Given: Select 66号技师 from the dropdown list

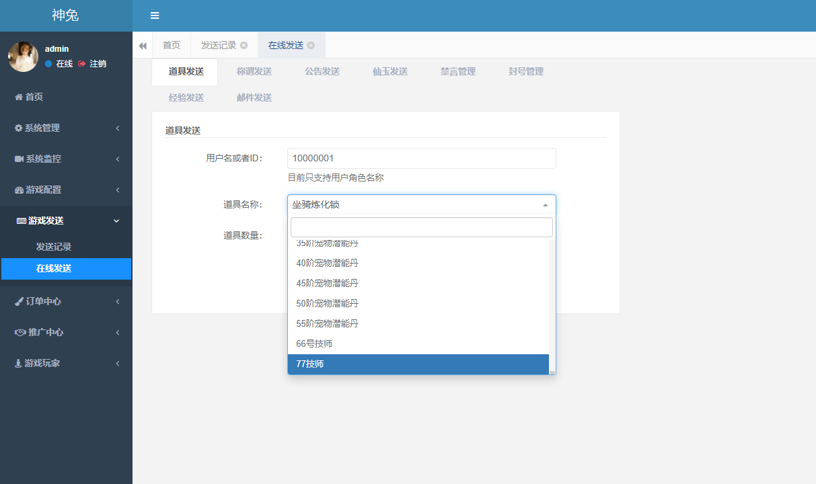Looking at the screenshot, I should pos(314,344).
